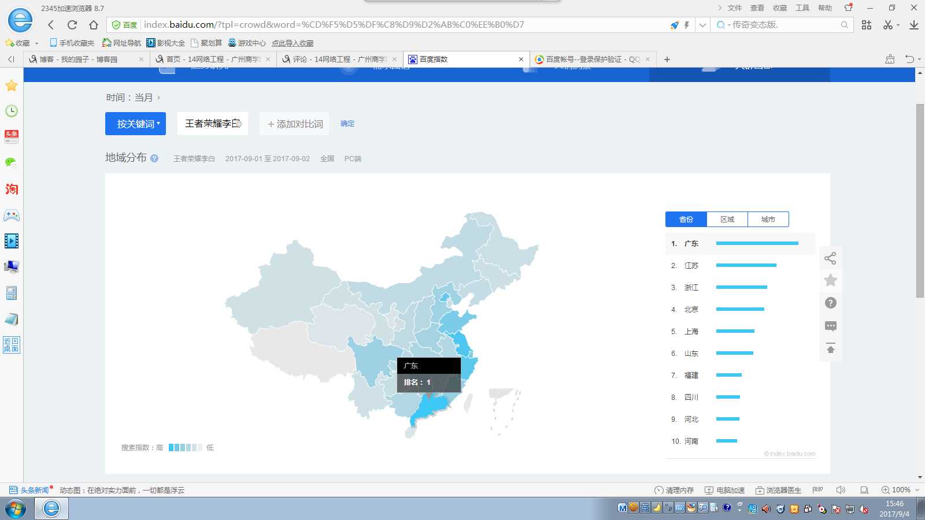Screen dimensions: 925x520
Task: Switch to 百度帐号 login verification tab
Action: click(x=593, y=60)
